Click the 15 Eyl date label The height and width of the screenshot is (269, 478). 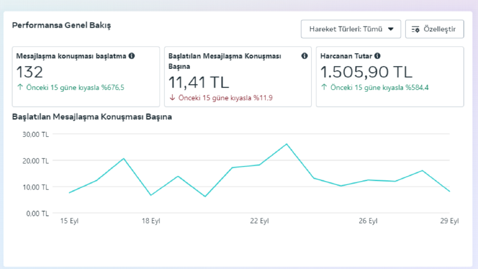click(x=69, y=221)
